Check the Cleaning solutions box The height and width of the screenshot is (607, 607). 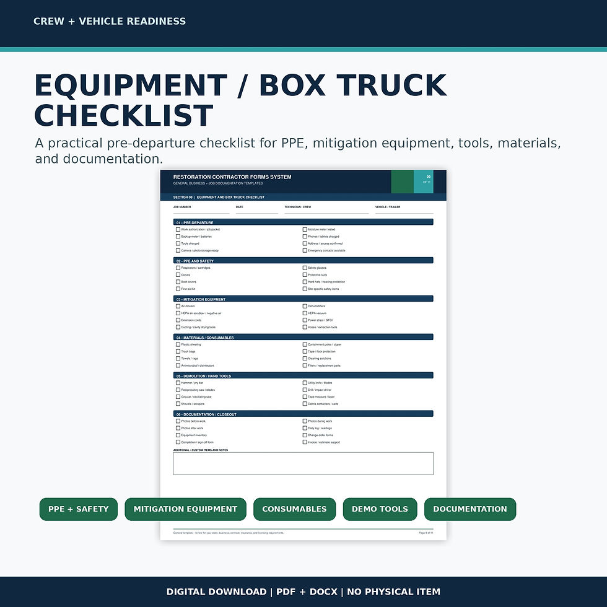click(305, 359)
